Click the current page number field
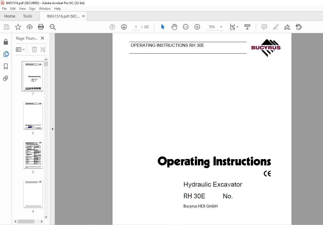This screenshot has height=225, width=323. pos(136,27)
